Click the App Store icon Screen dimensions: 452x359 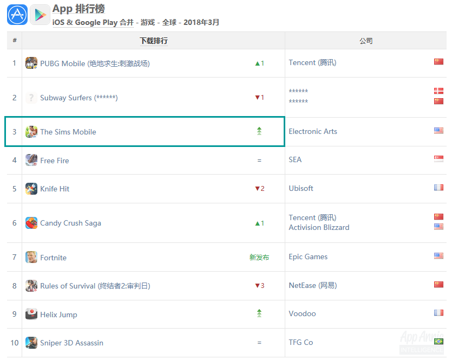click(17, 15)
